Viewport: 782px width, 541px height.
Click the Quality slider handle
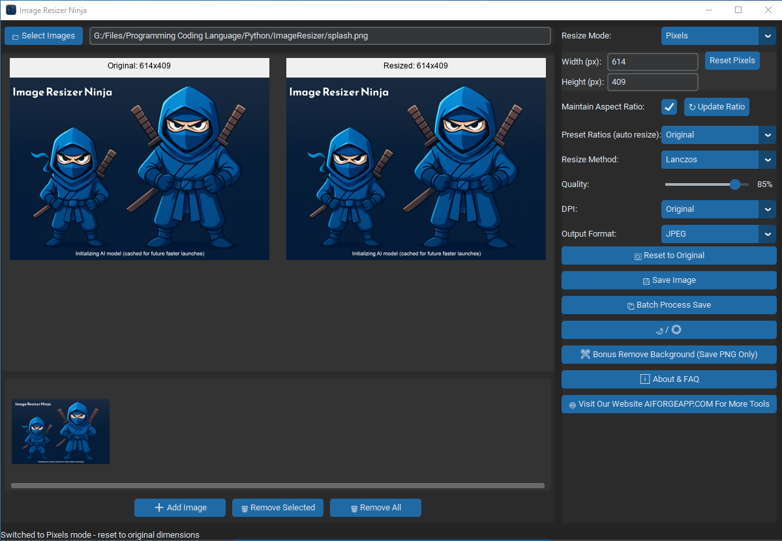734,184
